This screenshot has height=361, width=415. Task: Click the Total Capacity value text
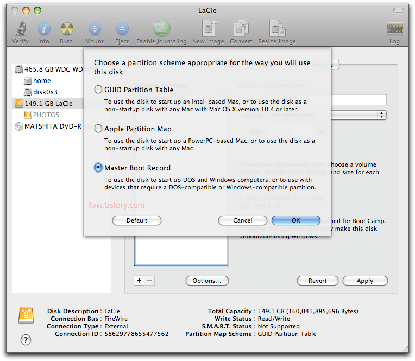(308, 311)
